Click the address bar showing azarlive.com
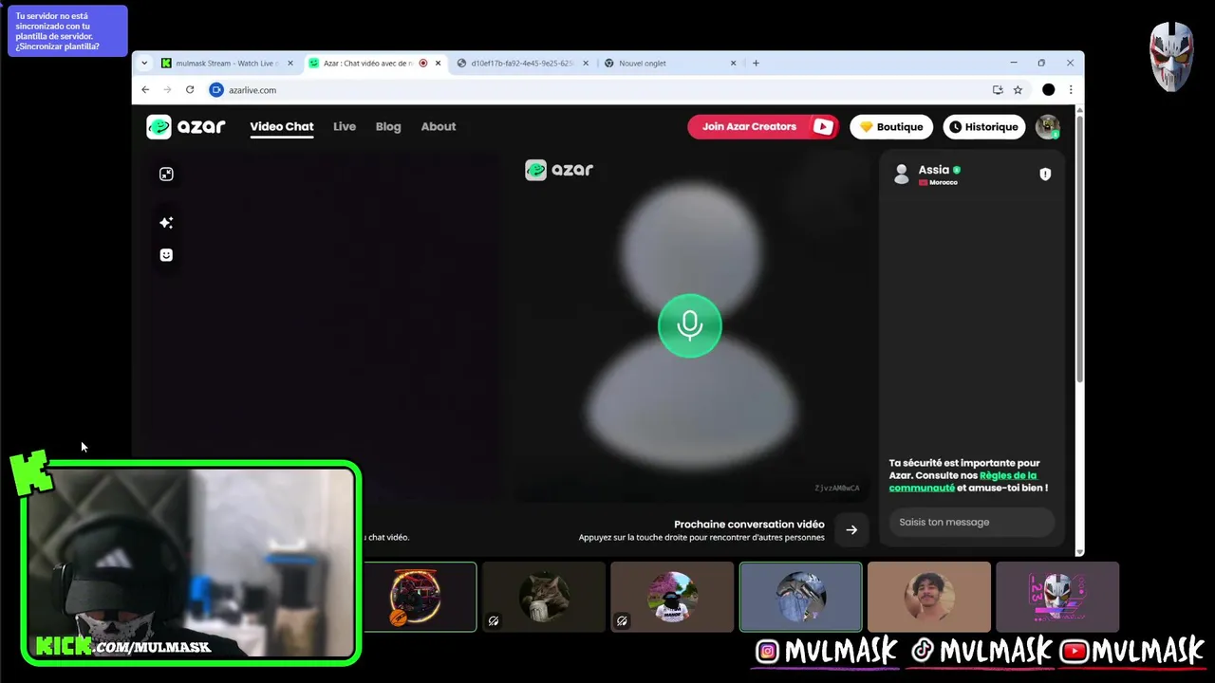The image size is (1215, 683). coord(596,90)
